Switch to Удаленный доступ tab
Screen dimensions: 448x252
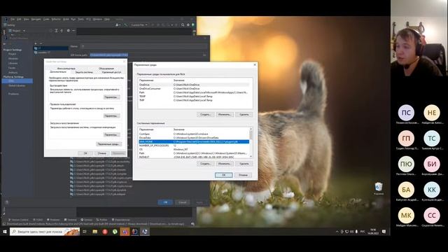tap(112, 72)
